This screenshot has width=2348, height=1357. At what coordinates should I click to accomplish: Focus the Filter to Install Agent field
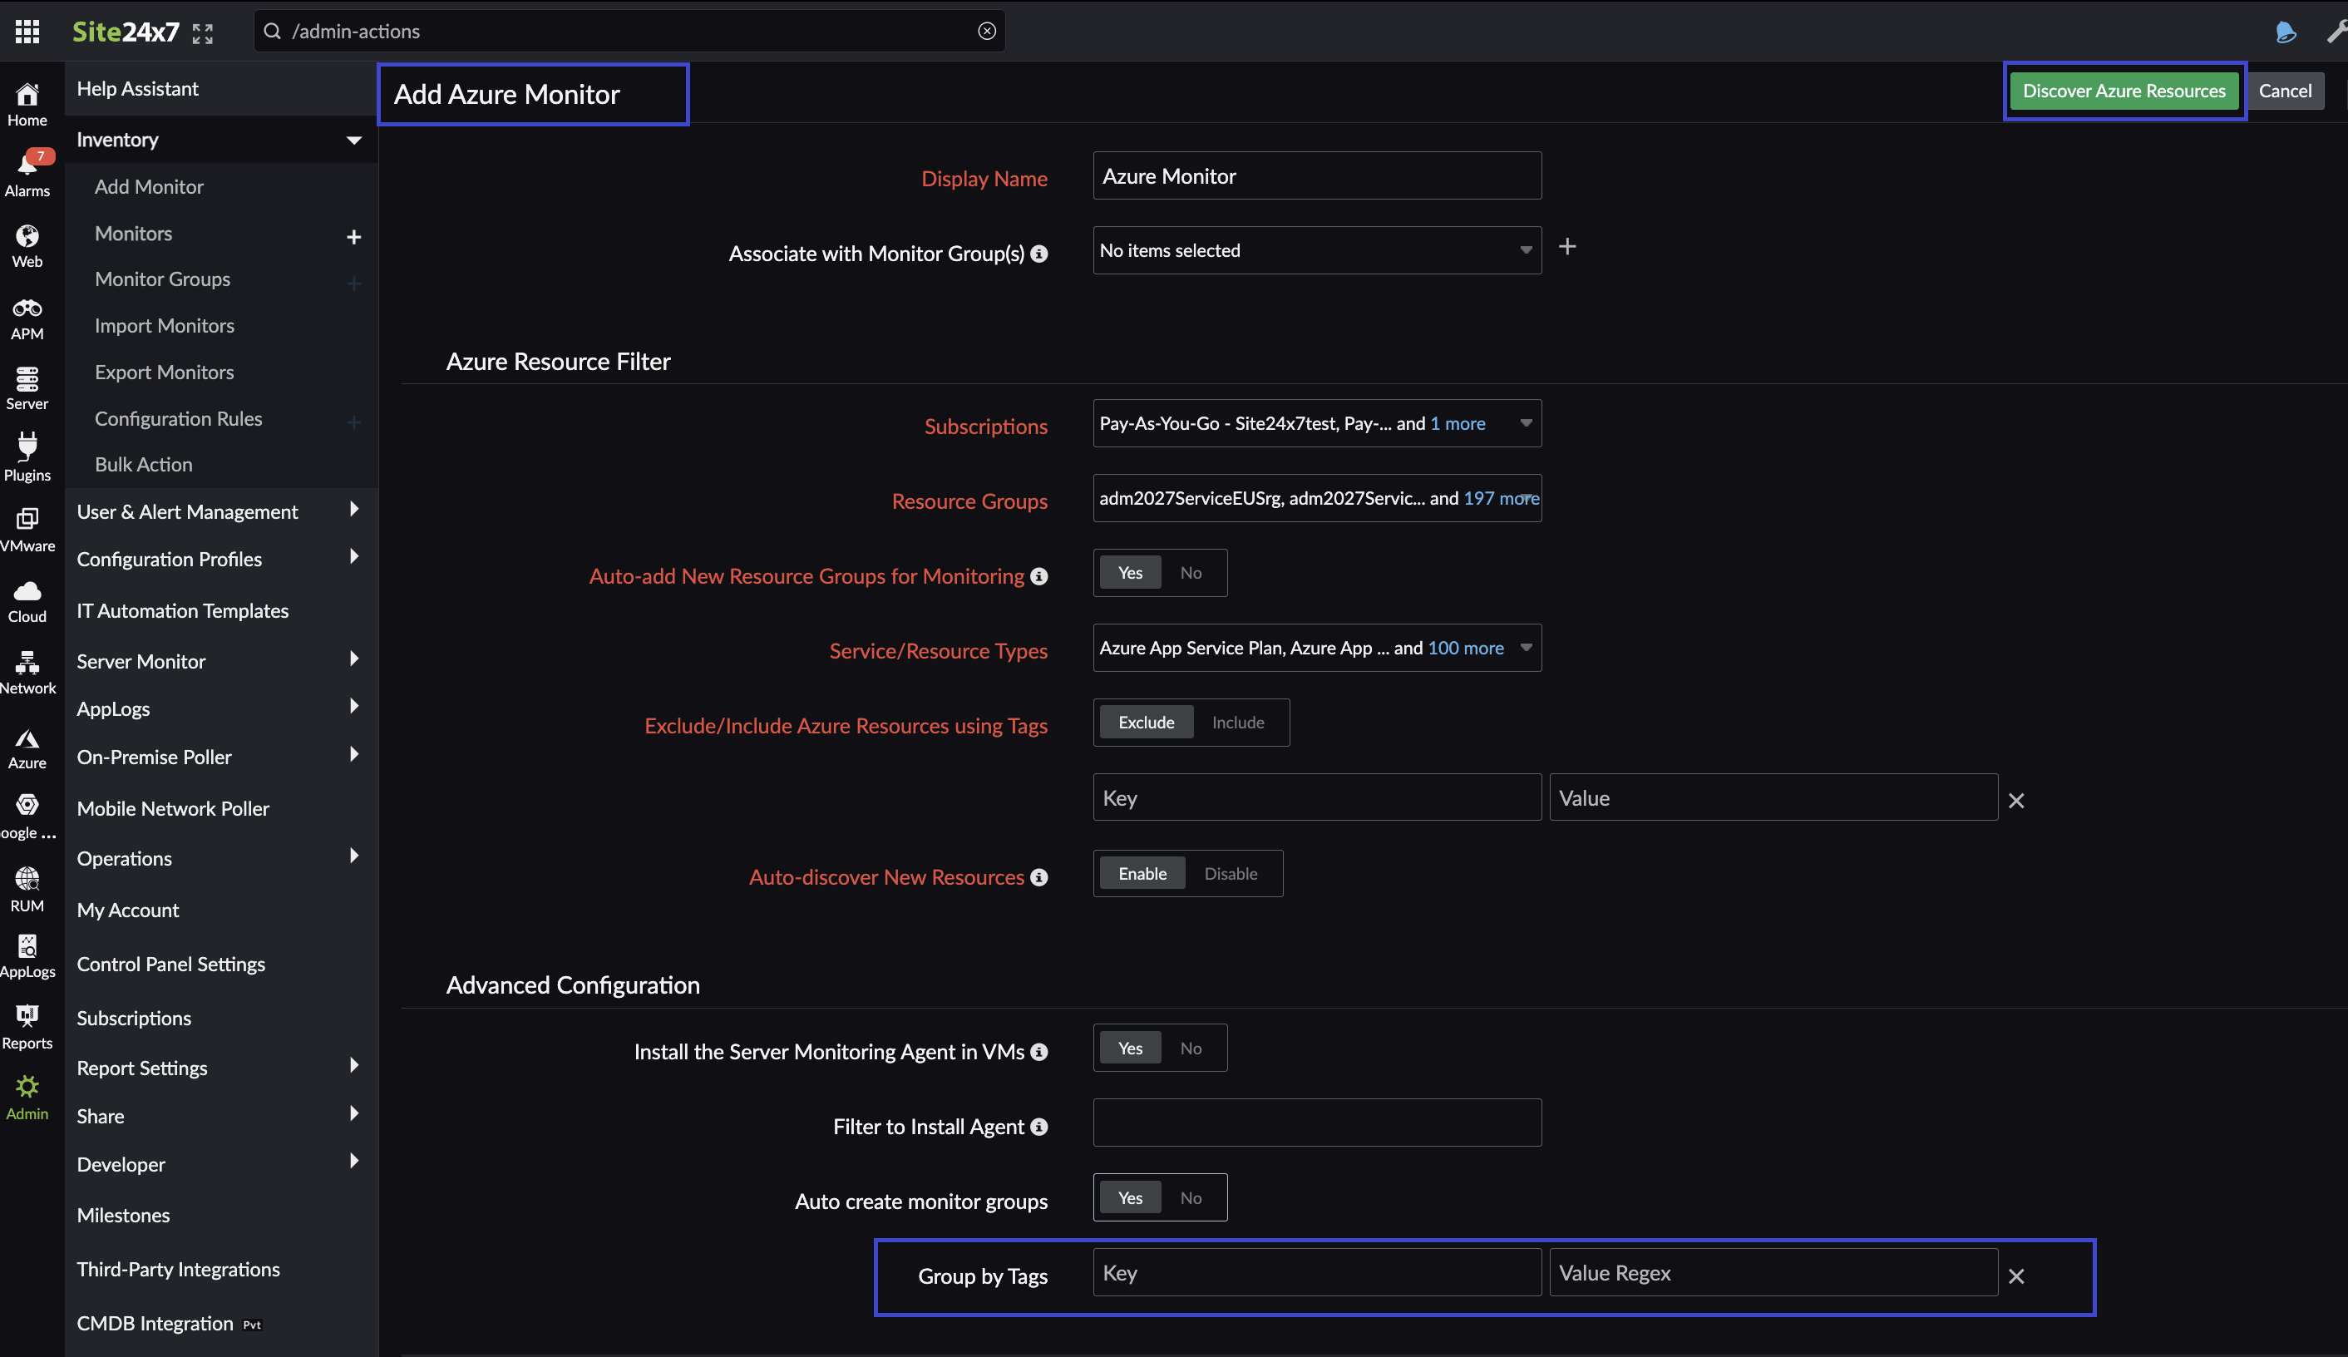coord(1316,1123)
